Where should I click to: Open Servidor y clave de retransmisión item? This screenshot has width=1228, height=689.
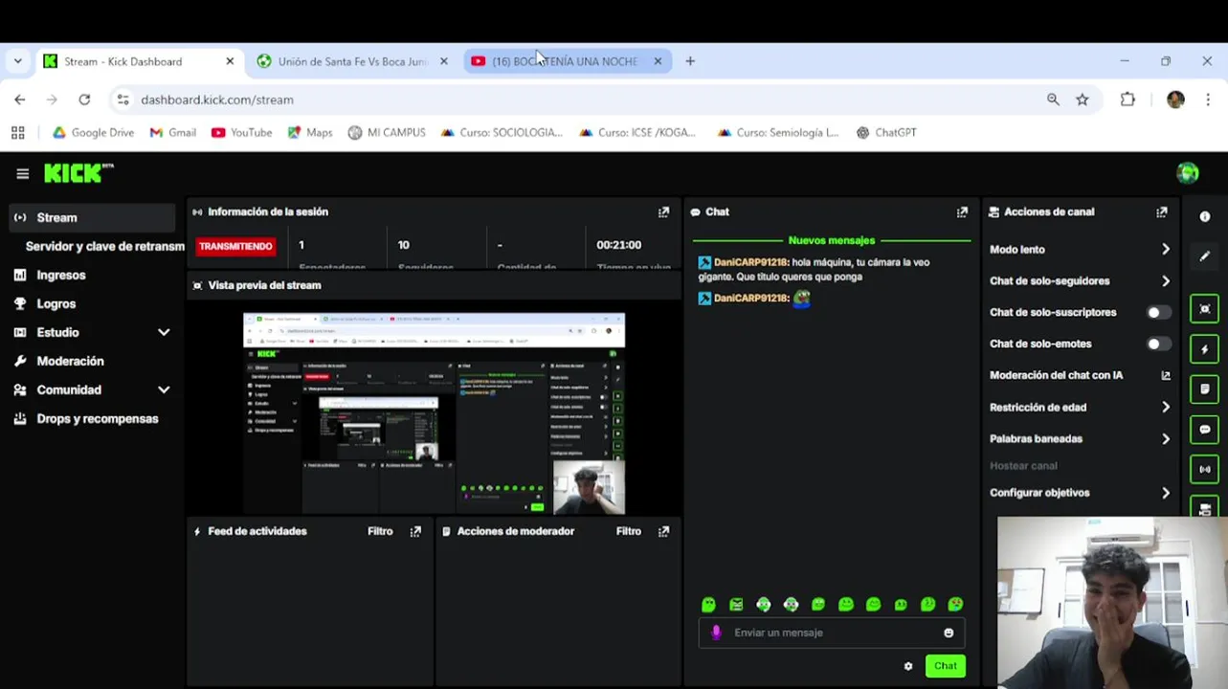pos(105,247)
